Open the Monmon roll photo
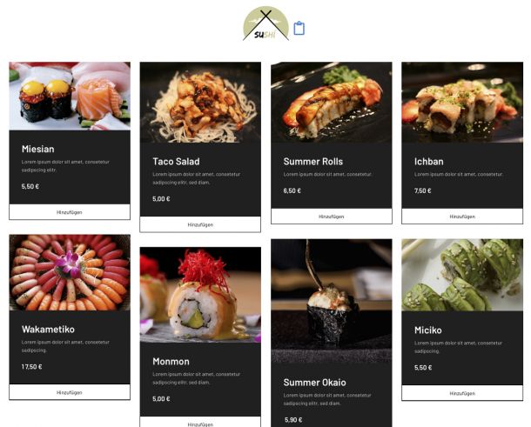The image size is (531, 427). pos(200,295)
